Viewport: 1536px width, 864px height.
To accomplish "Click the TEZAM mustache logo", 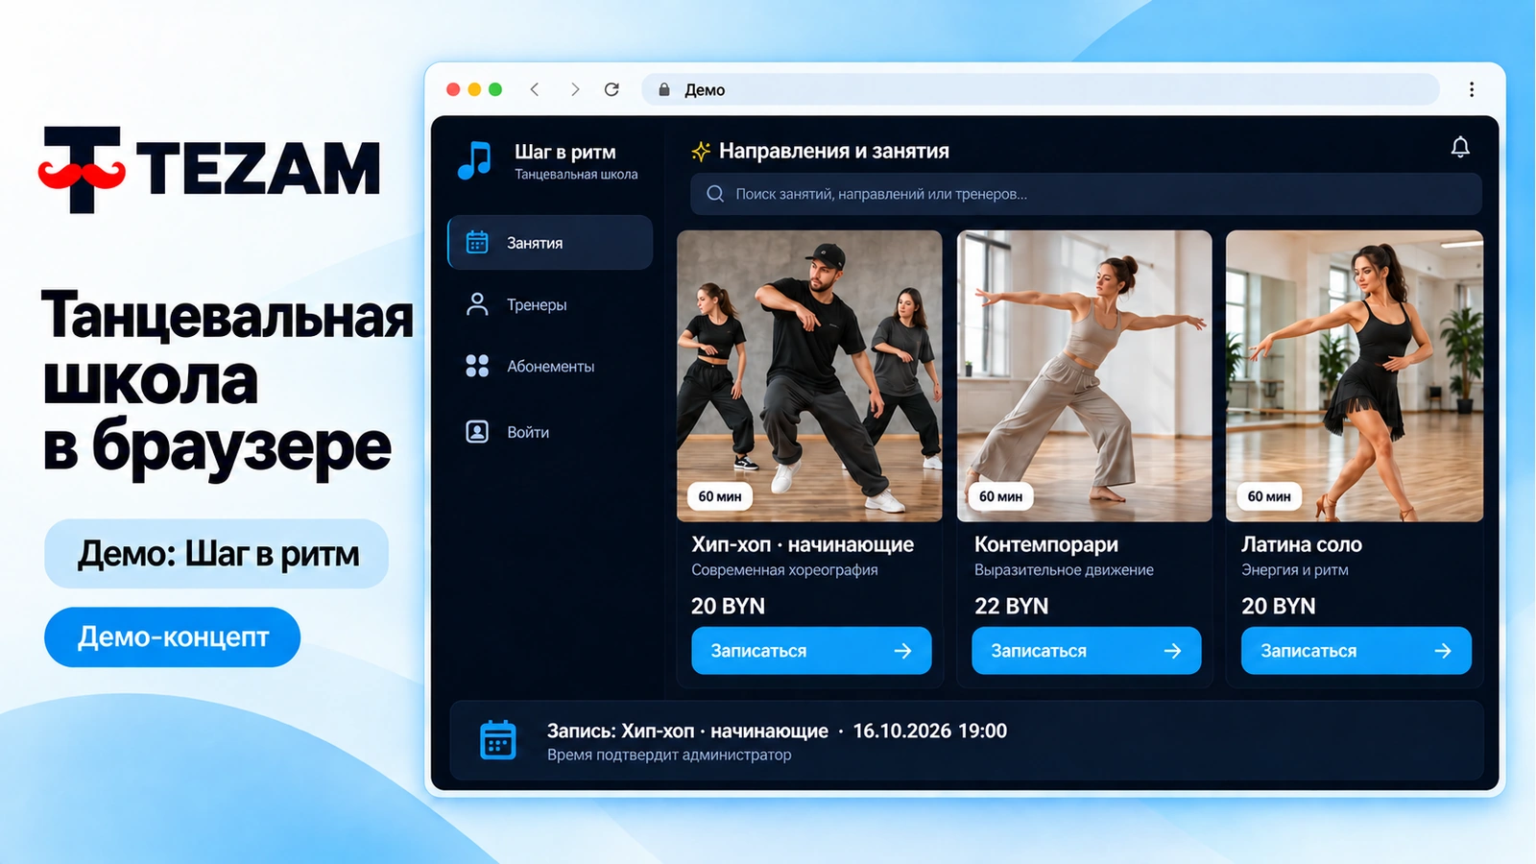I will pyautogui.click(x=83, y=170).
